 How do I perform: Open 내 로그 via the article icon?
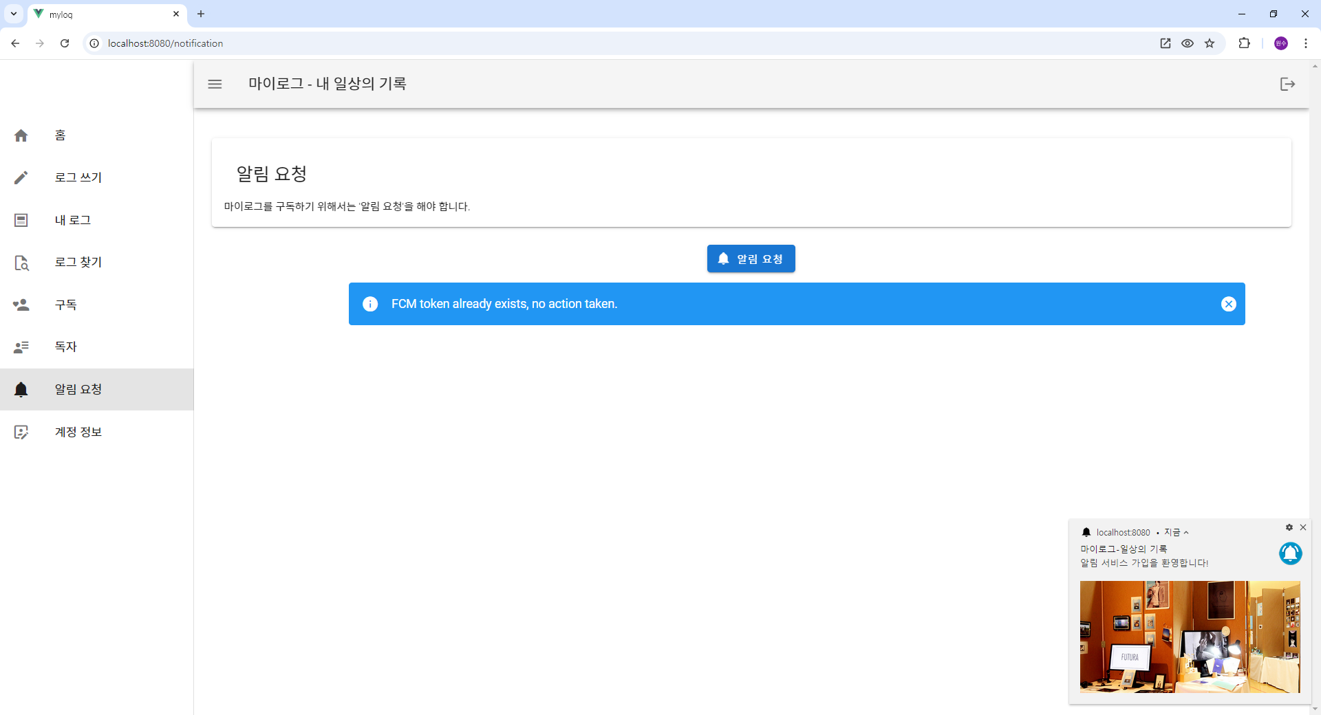(21, 219)
